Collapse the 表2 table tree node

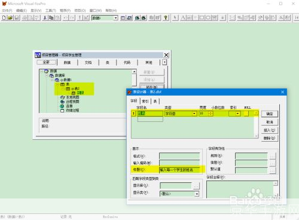coord(63,88)
